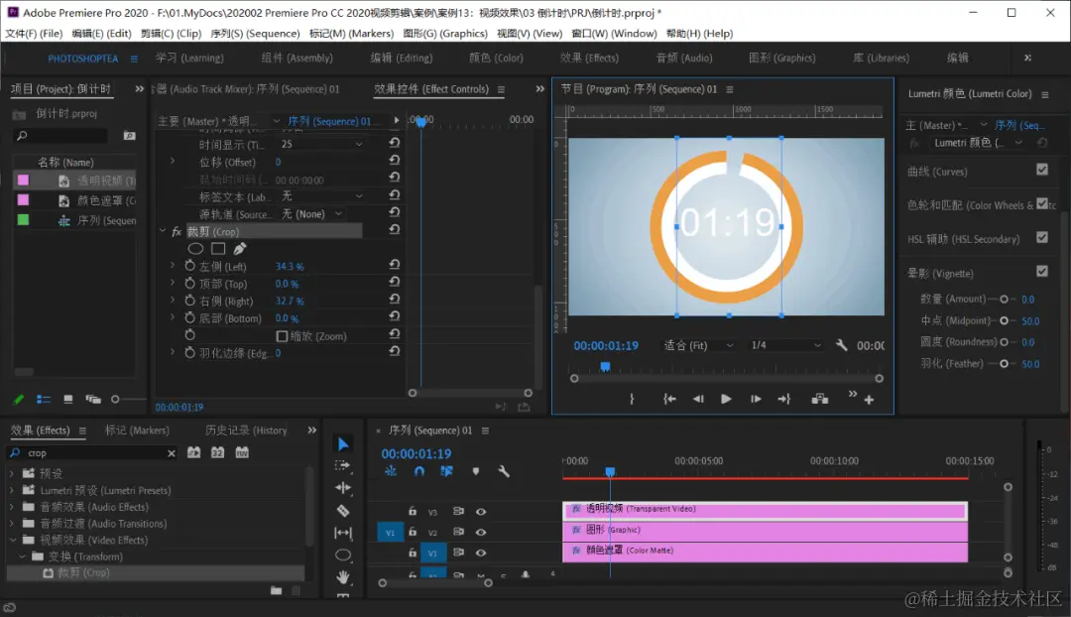This screenshot has width=1071, height=617.
Task: Select the Ripple Edit tool
Action: point(343,488)
